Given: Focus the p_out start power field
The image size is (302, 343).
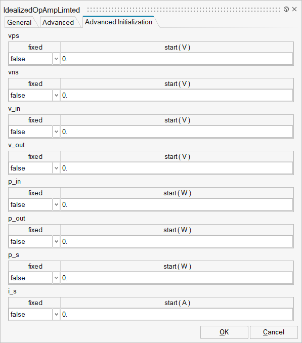Looking at the screenshot, I should point(177,241).
